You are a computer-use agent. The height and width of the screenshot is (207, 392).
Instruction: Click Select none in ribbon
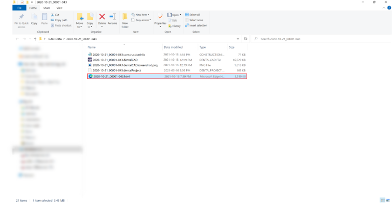click(x=194, y=20)
